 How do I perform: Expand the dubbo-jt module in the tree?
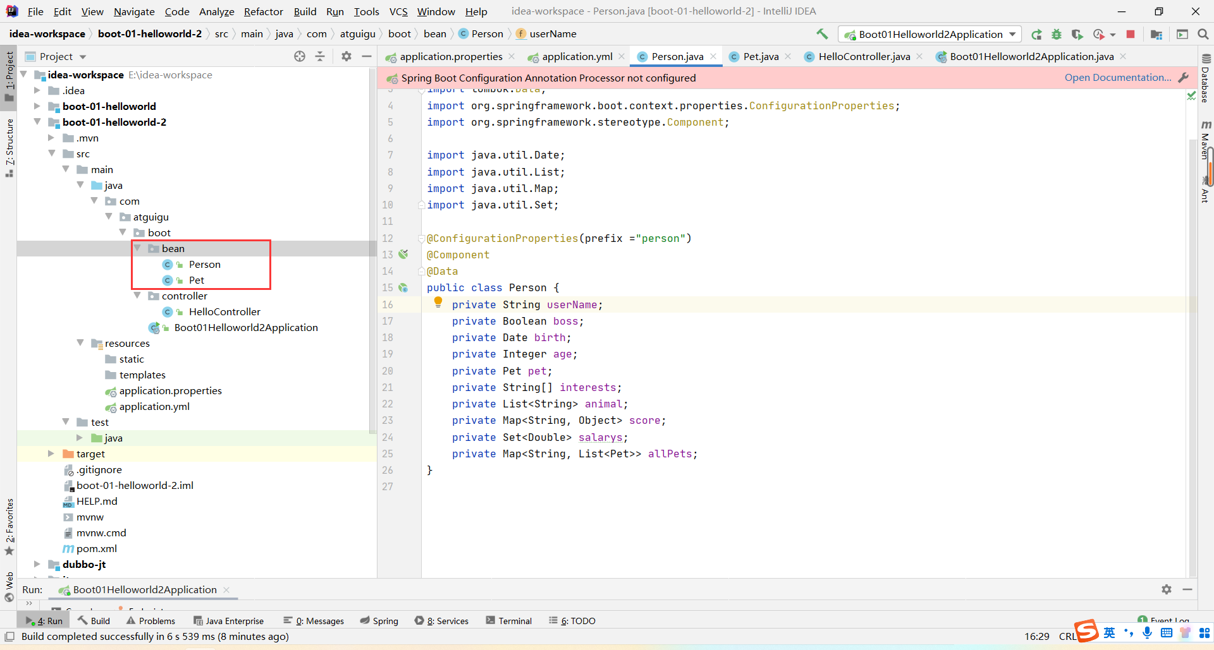click(37, 564)
